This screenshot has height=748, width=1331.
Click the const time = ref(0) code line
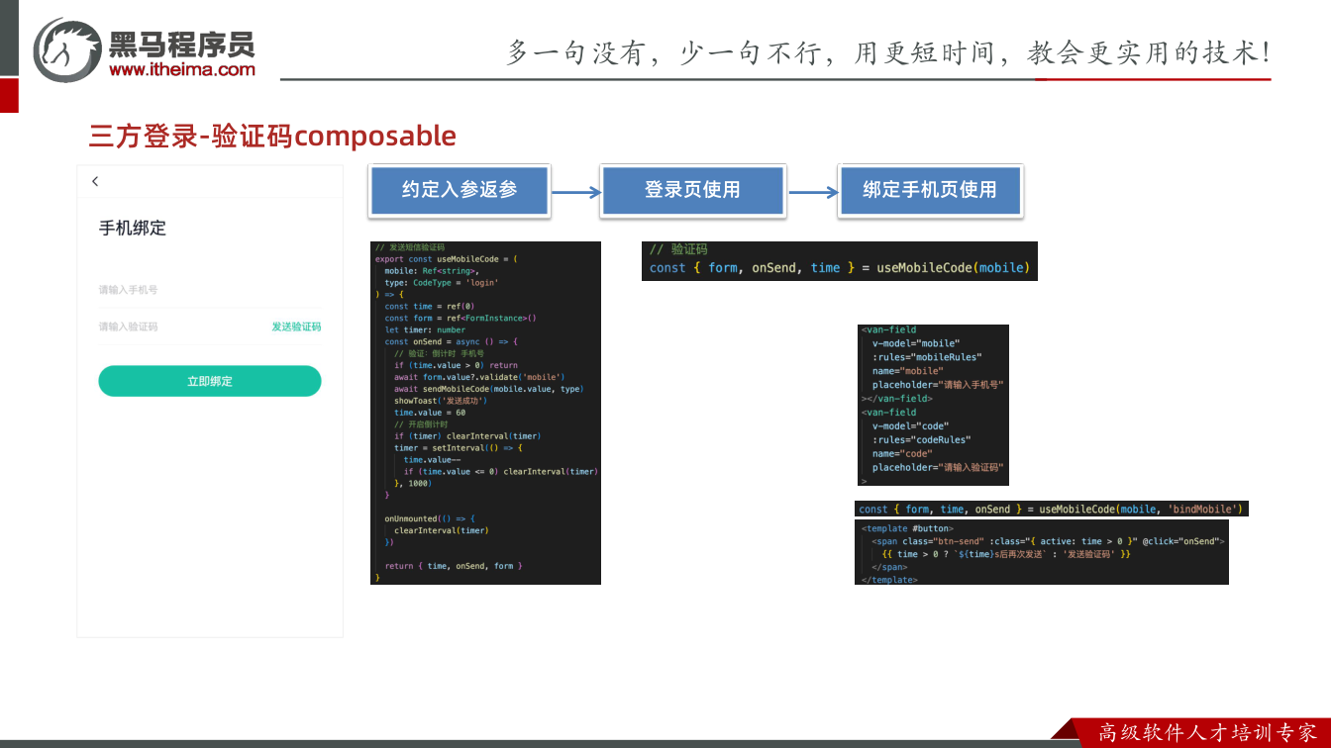(429, 307)
